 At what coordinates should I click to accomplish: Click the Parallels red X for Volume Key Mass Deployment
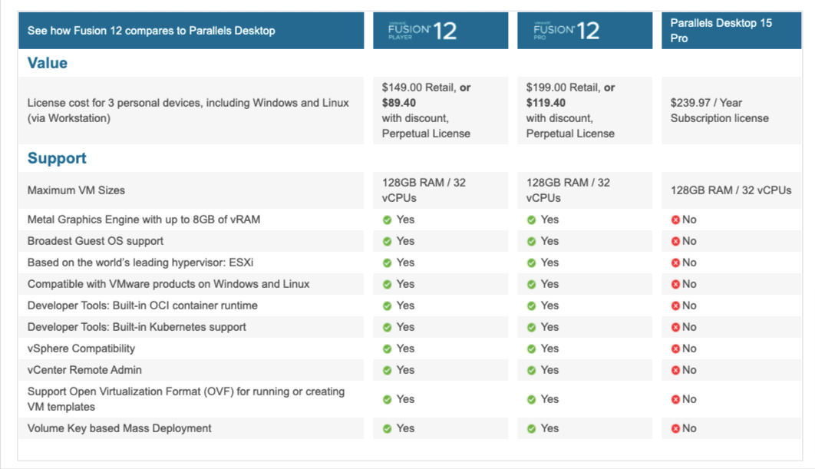click(675, 429)
